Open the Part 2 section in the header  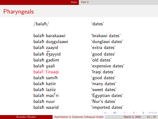pos(85,2)
